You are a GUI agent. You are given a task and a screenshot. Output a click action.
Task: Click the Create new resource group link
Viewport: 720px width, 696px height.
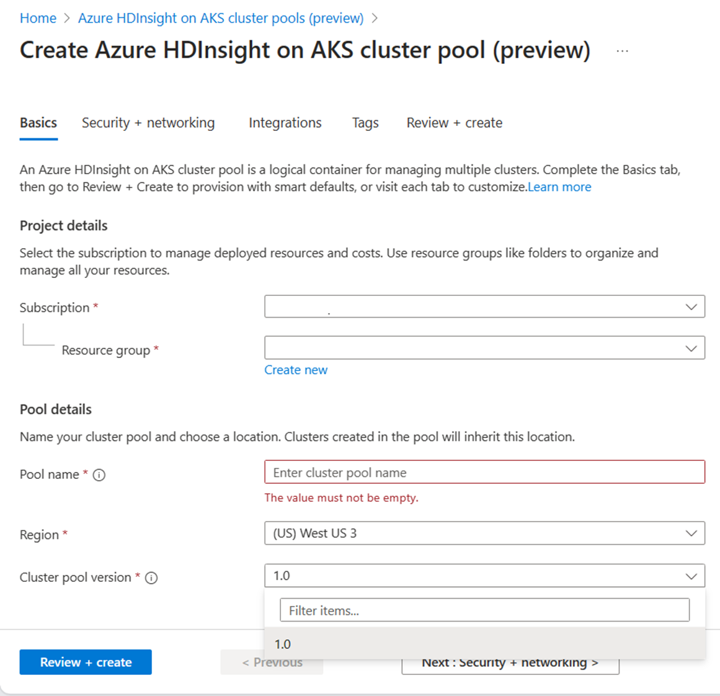[x=296, y=370]
